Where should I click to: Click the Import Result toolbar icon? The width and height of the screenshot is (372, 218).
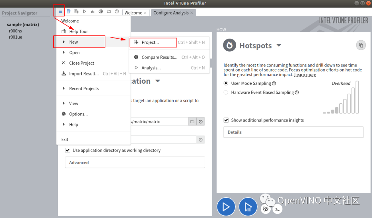(x=93, y=11)
